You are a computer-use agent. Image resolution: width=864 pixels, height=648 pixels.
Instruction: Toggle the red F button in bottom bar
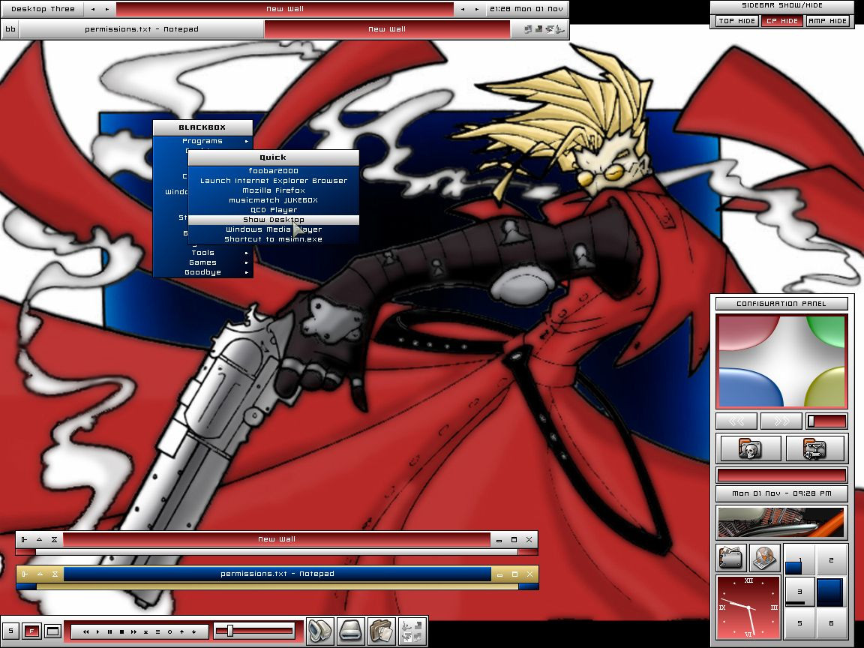[x=32, y=631]
